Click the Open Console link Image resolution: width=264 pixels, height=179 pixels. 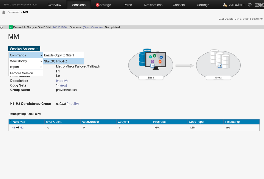93,27
